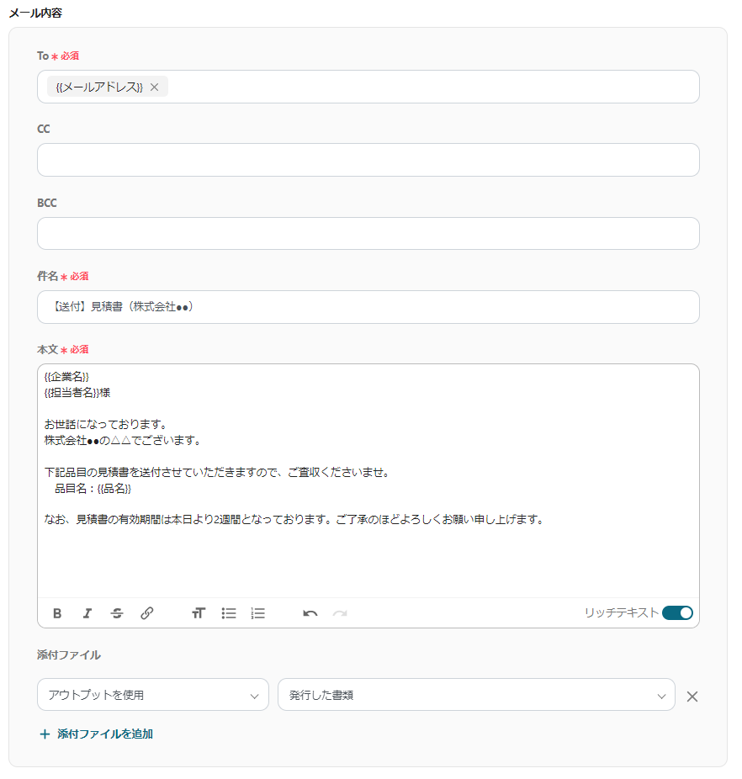Undo the last edit with the undo icon
The width and height of the screenshot is (742, 779).
[310, 613]
